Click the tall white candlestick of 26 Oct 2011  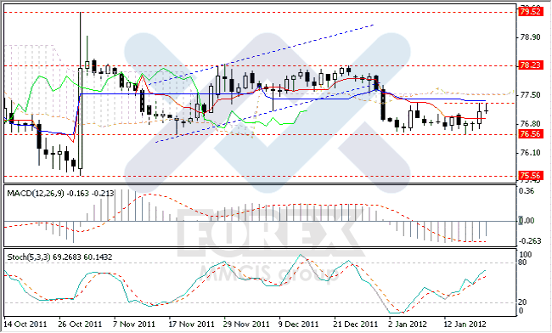tap(81, 118)
